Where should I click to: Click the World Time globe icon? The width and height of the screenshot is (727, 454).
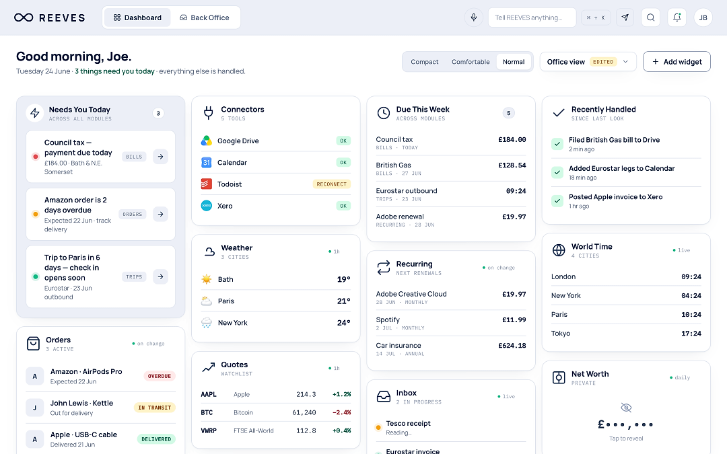coord(559,250)
